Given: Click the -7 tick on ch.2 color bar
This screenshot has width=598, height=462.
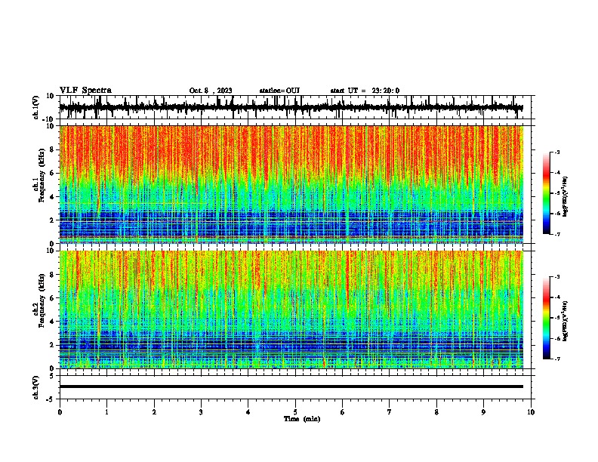Looking at the screenshot, I should [x=556, y=359].
